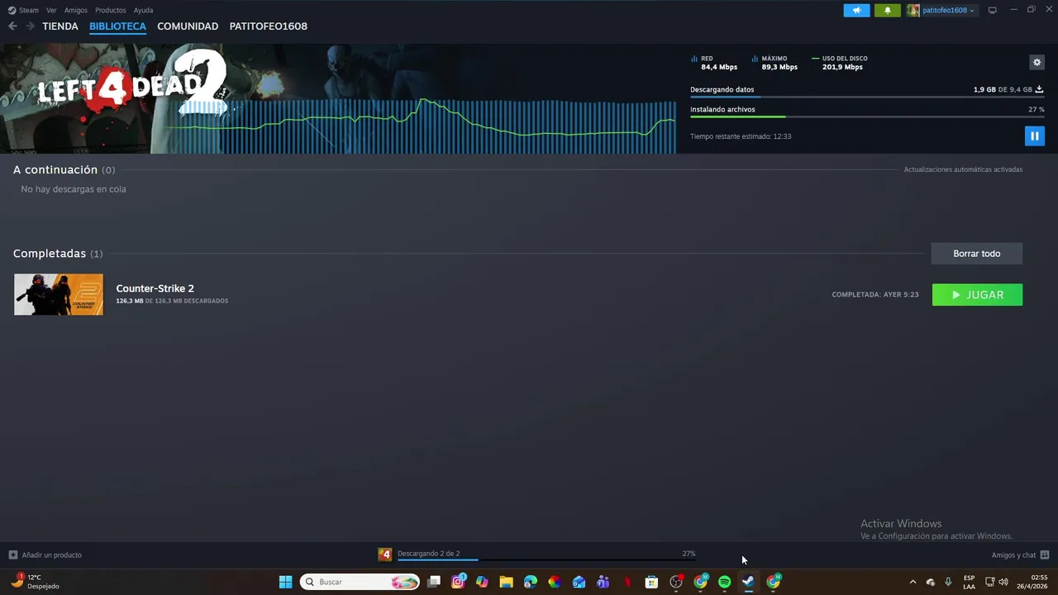Click the A continuación heading

click(55, 169)
